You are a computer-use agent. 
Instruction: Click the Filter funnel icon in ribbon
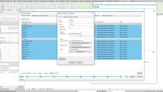67,4
